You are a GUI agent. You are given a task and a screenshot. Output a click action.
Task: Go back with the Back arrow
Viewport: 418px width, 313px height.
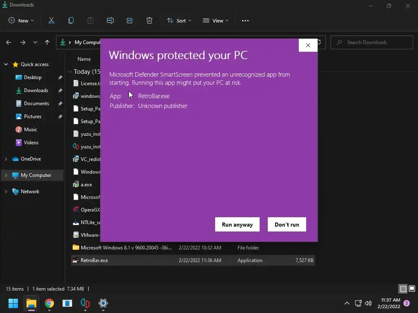tap(9, 42)
